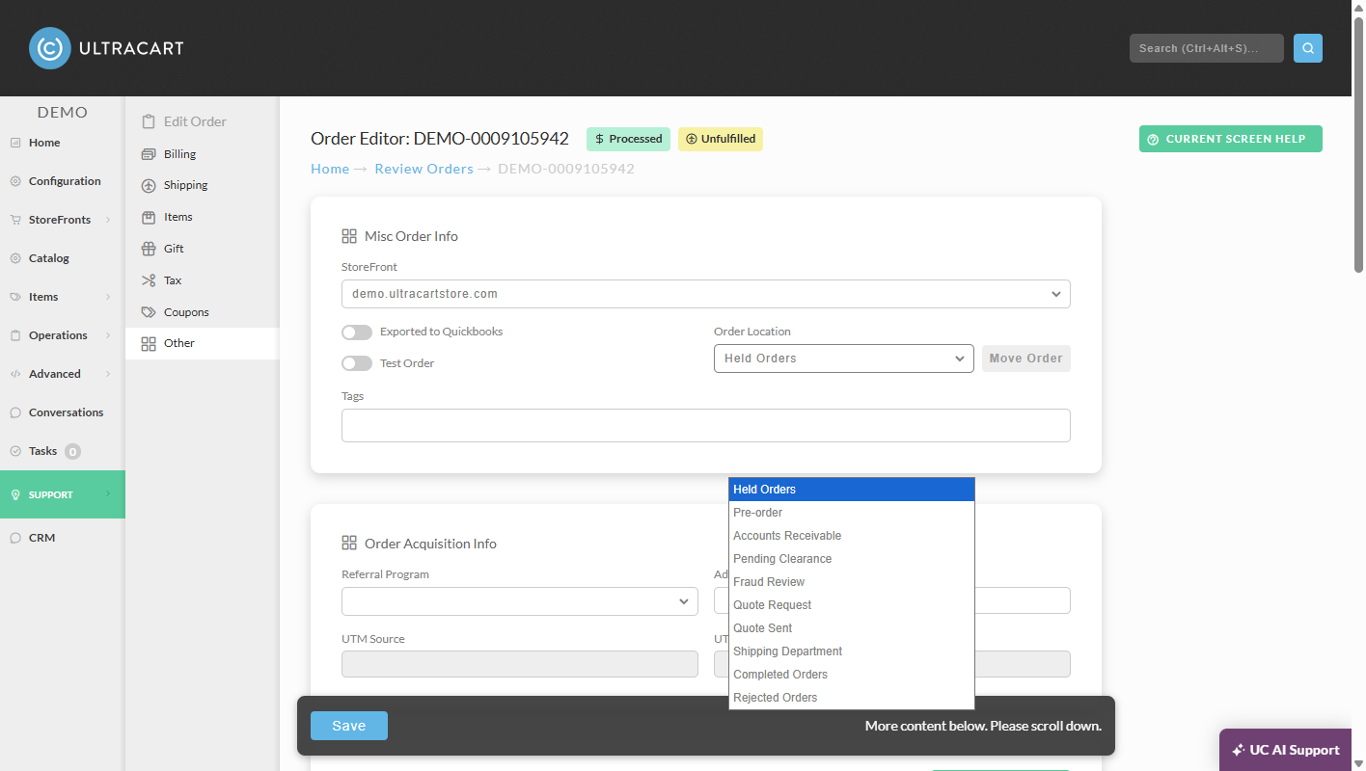Image resolution: width=1366 pixels, height=771 pixels.
Task: Enable the Test Order switch
Action: coord(357,363)
